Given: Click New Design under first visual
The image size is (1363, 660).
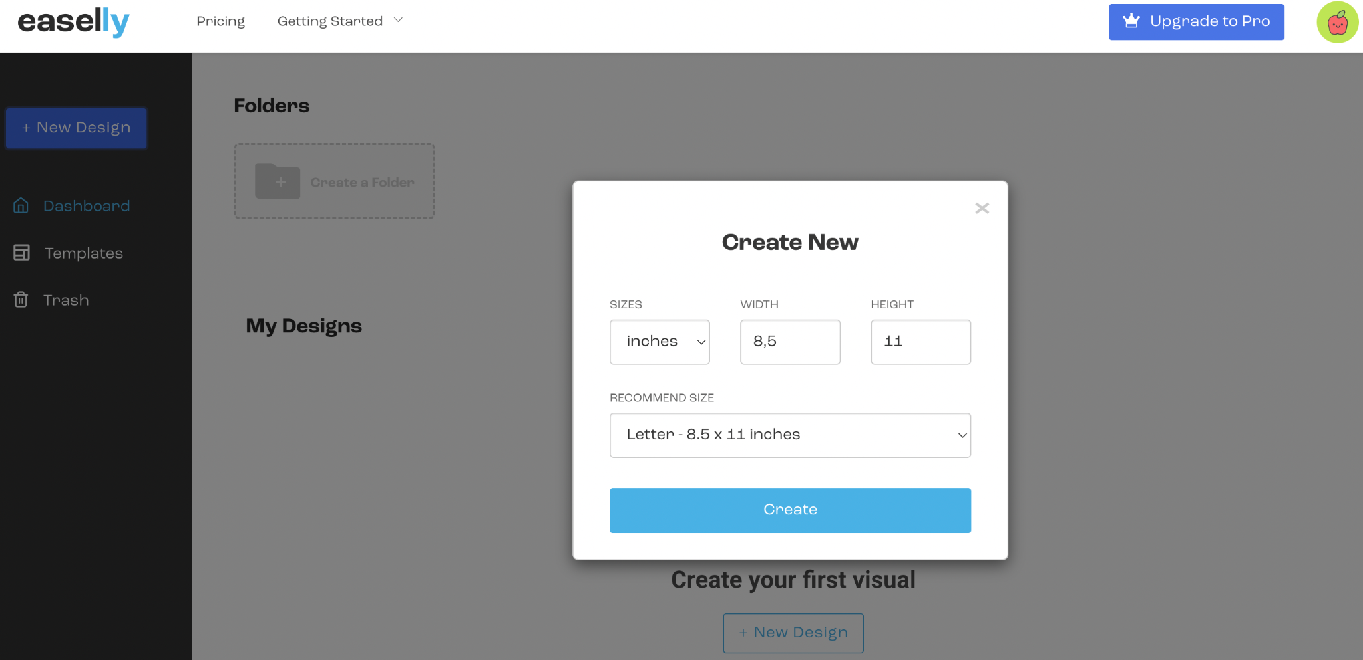Looking at the screenshot, I should [793, 633].
